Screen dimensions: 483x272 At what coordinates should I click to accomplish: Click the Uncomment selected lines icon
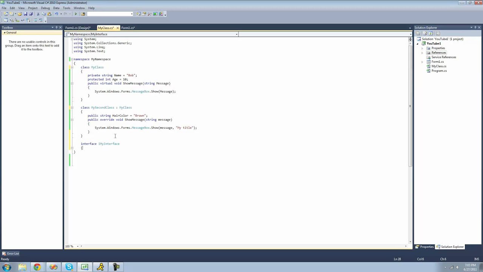point(41,20)
